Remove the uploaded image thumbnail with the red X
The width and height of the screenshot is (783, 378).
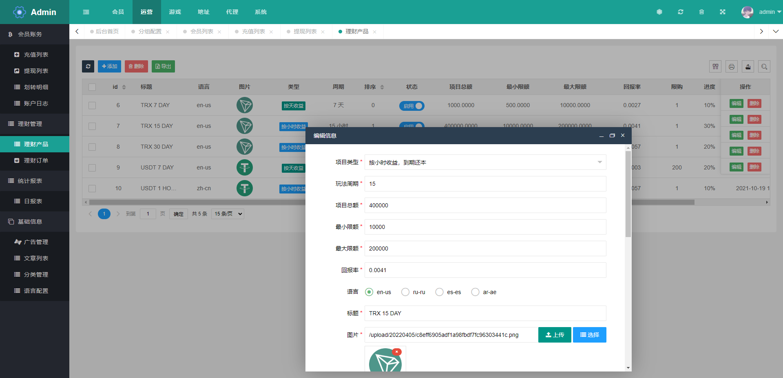coord(396,352)
